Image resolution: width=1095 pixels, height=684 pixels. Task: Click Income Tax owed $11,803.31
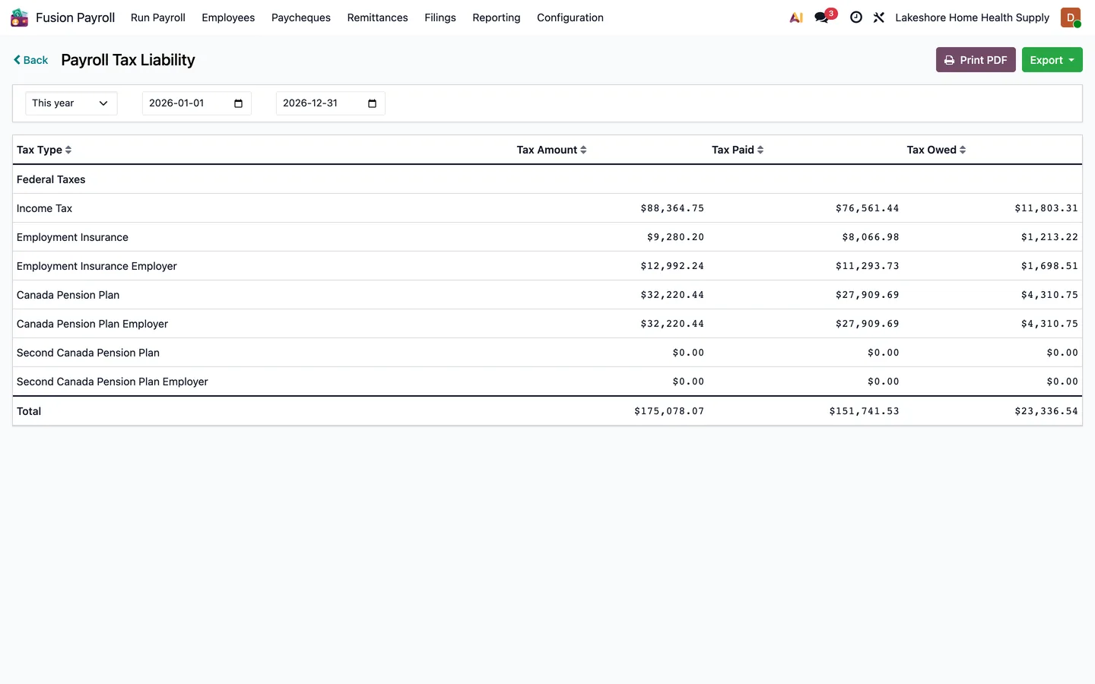pos(1046,208)
